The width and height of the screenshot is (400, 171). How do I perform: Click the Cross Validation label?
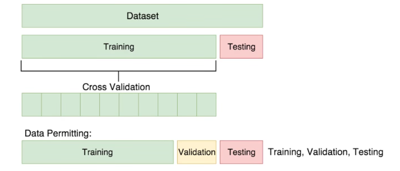pos(116,87)
